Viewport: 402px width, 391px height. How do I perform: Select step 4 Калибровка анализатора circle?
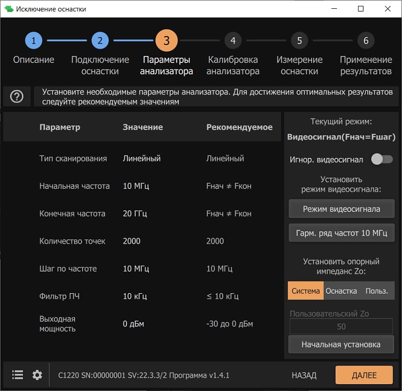click(233, 41)
